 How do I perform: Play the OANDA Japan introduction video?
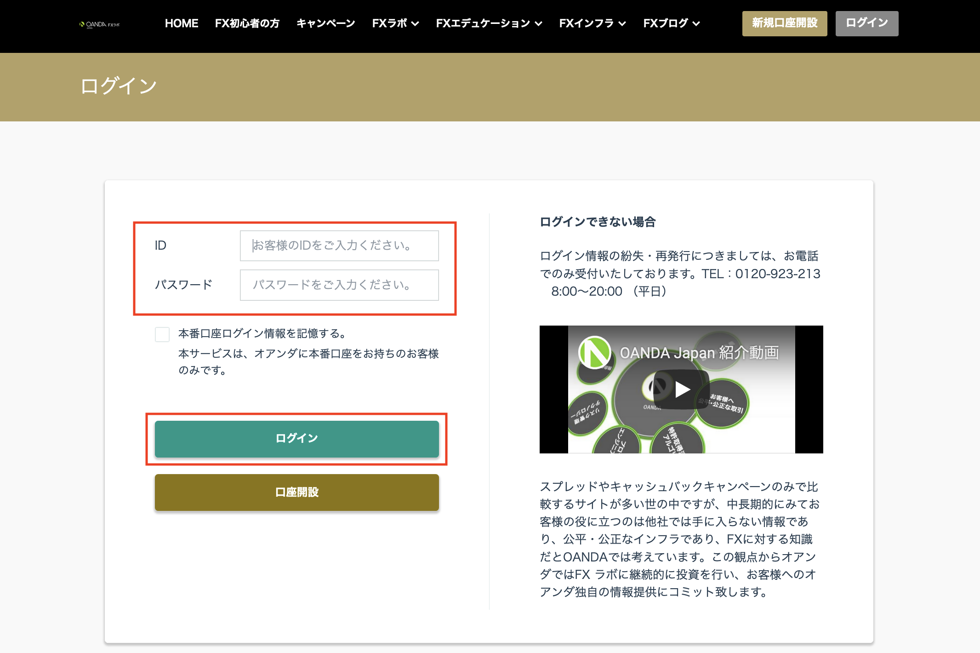point(682,390)
